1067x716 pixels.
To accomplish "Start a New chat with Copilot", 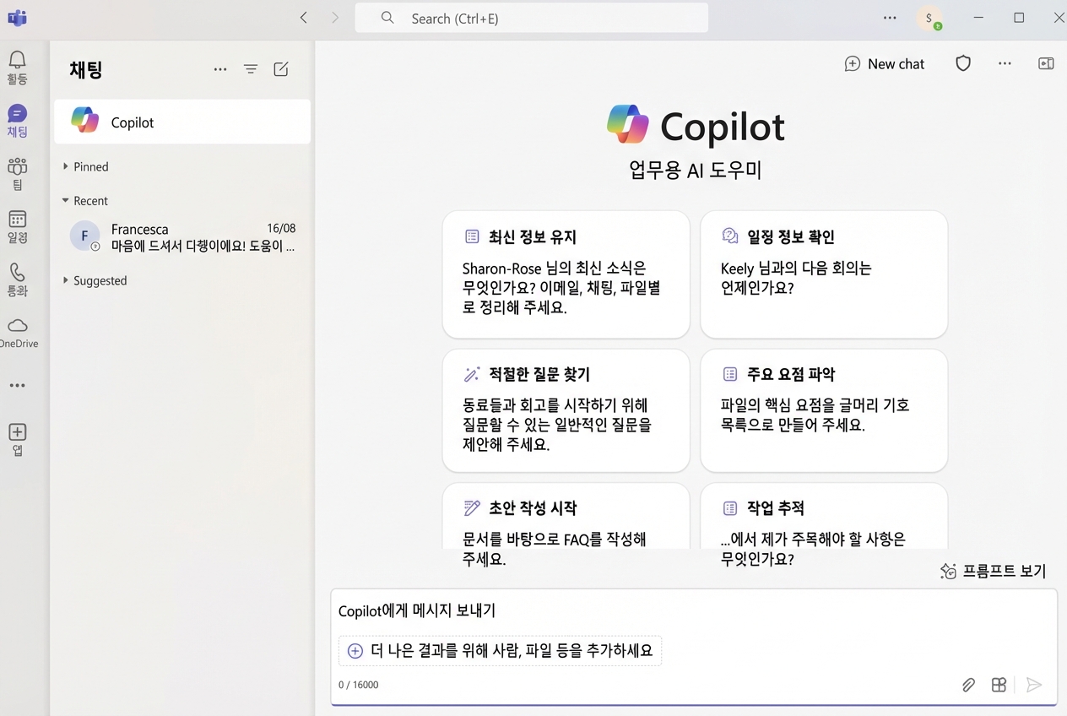I will click(885, 63).
